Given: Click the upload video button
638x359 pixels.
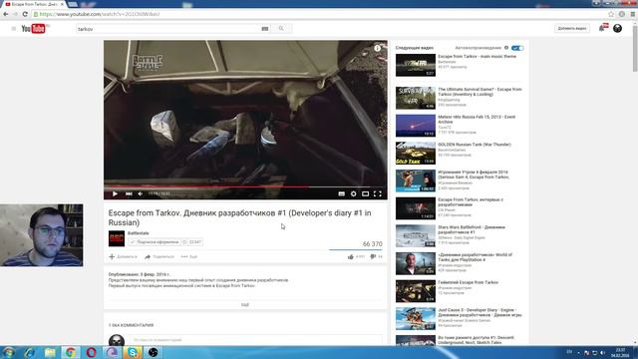Looking at the screenshot, I should (572, 29).
